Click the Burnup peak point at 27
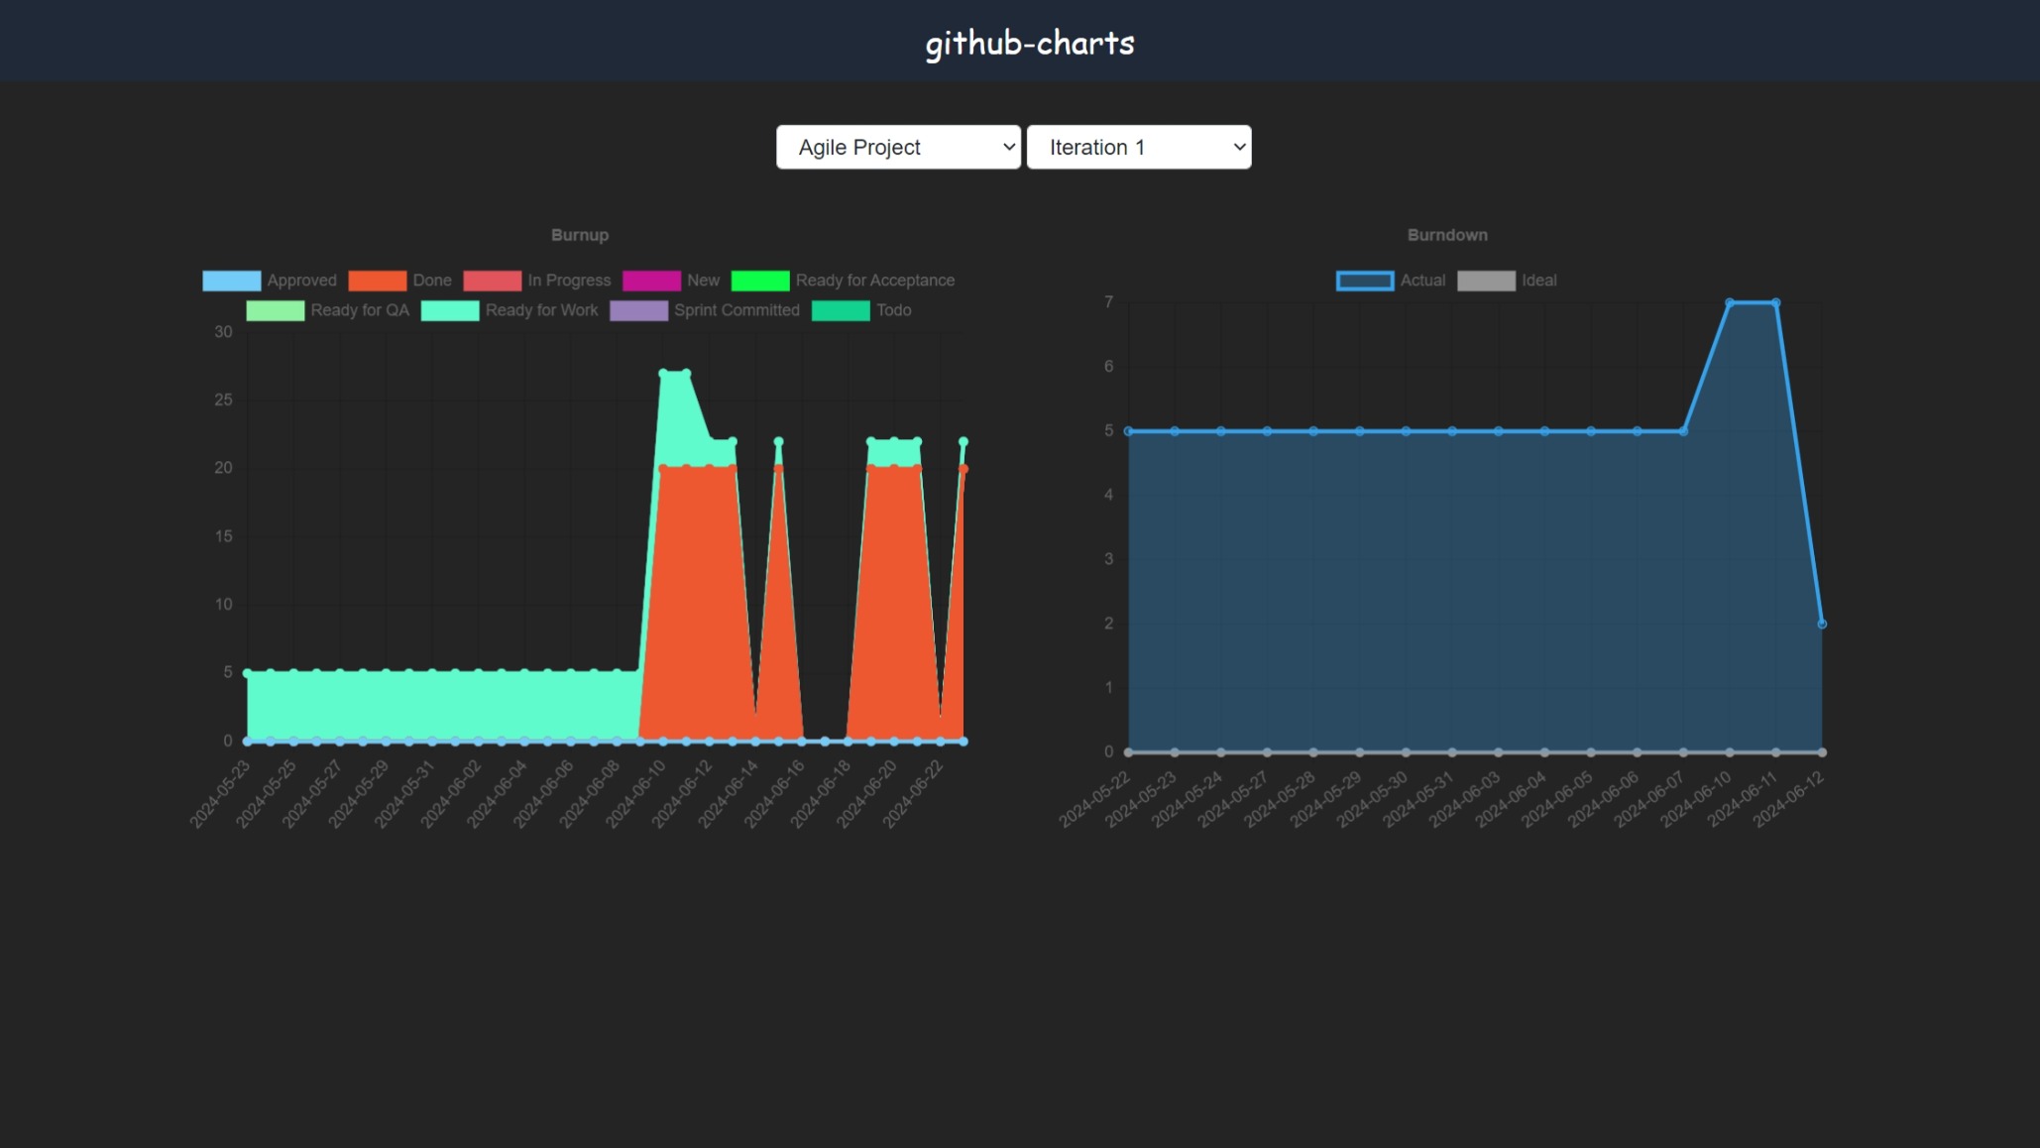This screenshot has height=1148, width=2040. (664, 373)
